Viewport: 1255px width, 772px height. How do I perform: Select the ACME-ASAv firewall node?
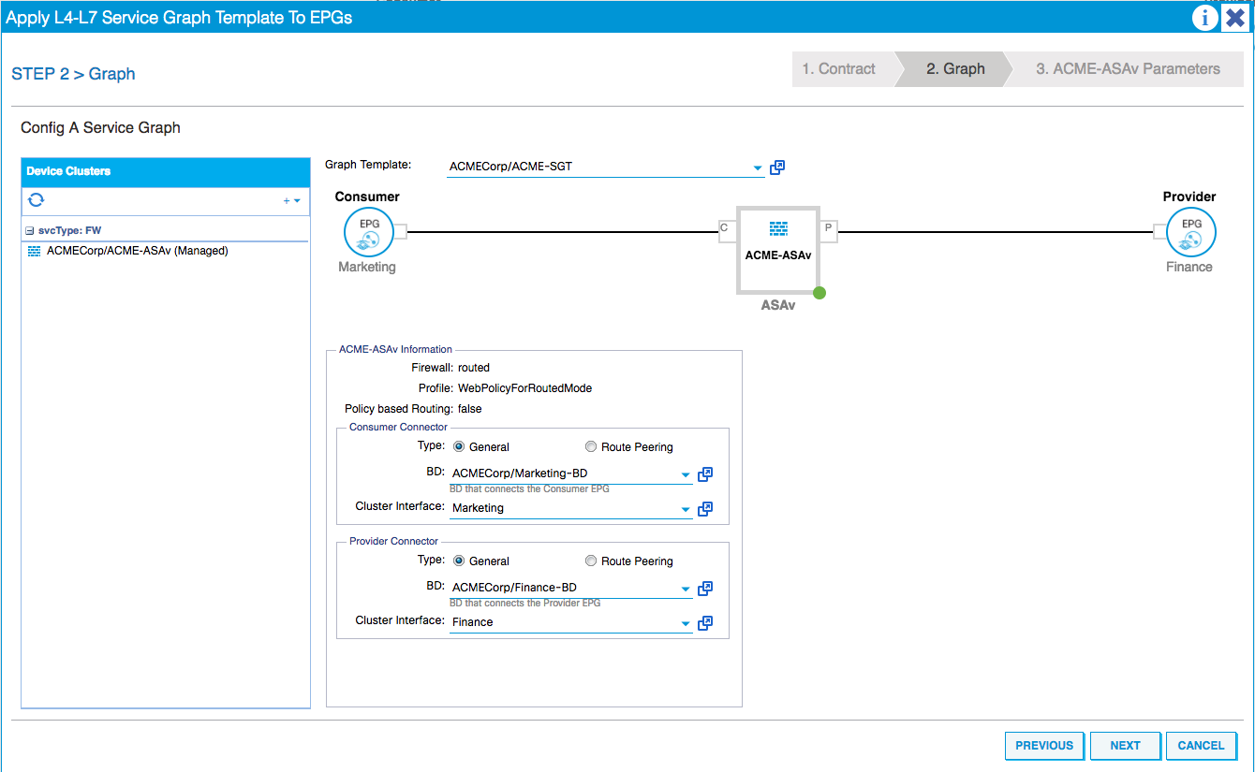778,250
